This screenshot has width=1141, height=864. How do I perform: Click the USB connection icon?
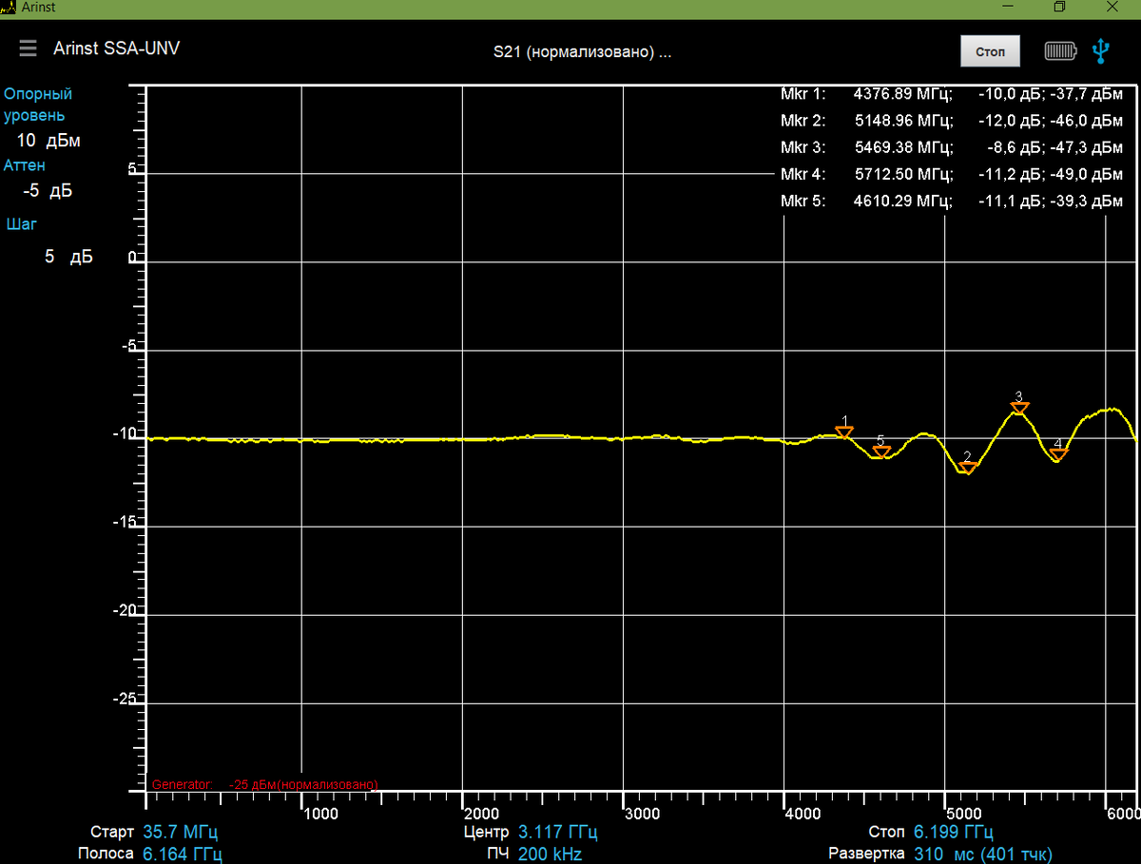[x=1101, y=50]
